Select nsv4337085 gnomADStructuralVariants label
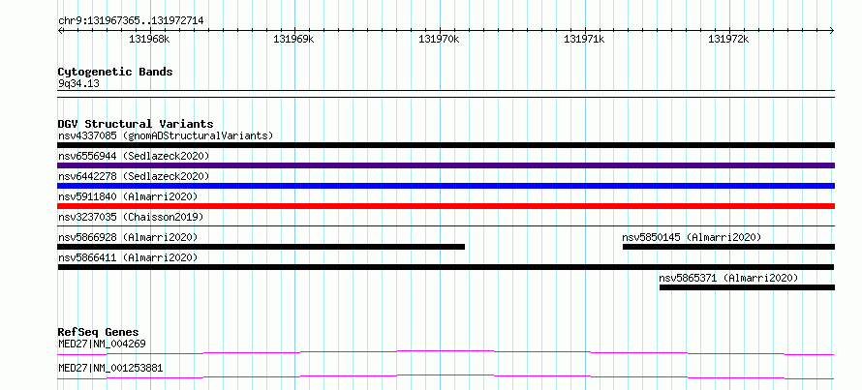 tap(166, 135)
